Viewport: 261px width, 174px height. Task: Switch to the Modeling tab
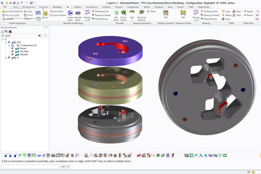point(57,7)
